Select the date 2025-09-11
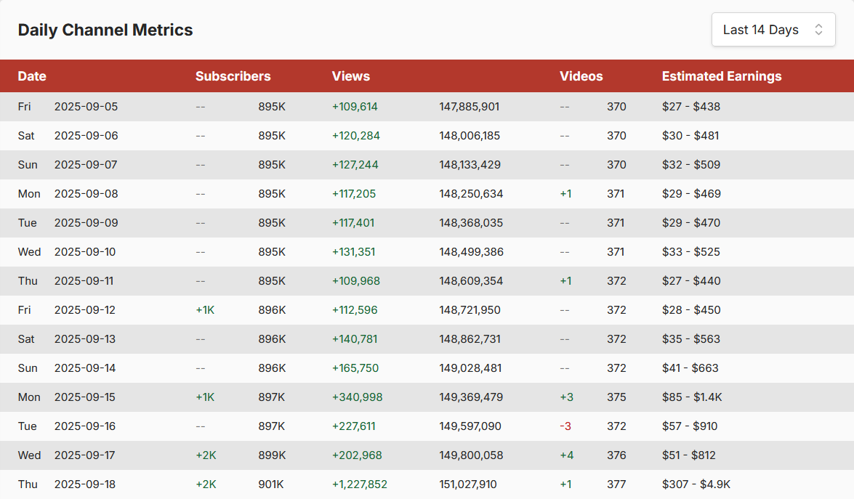The height and width of the screenshot is (499, 854). (x=84, y=281)
